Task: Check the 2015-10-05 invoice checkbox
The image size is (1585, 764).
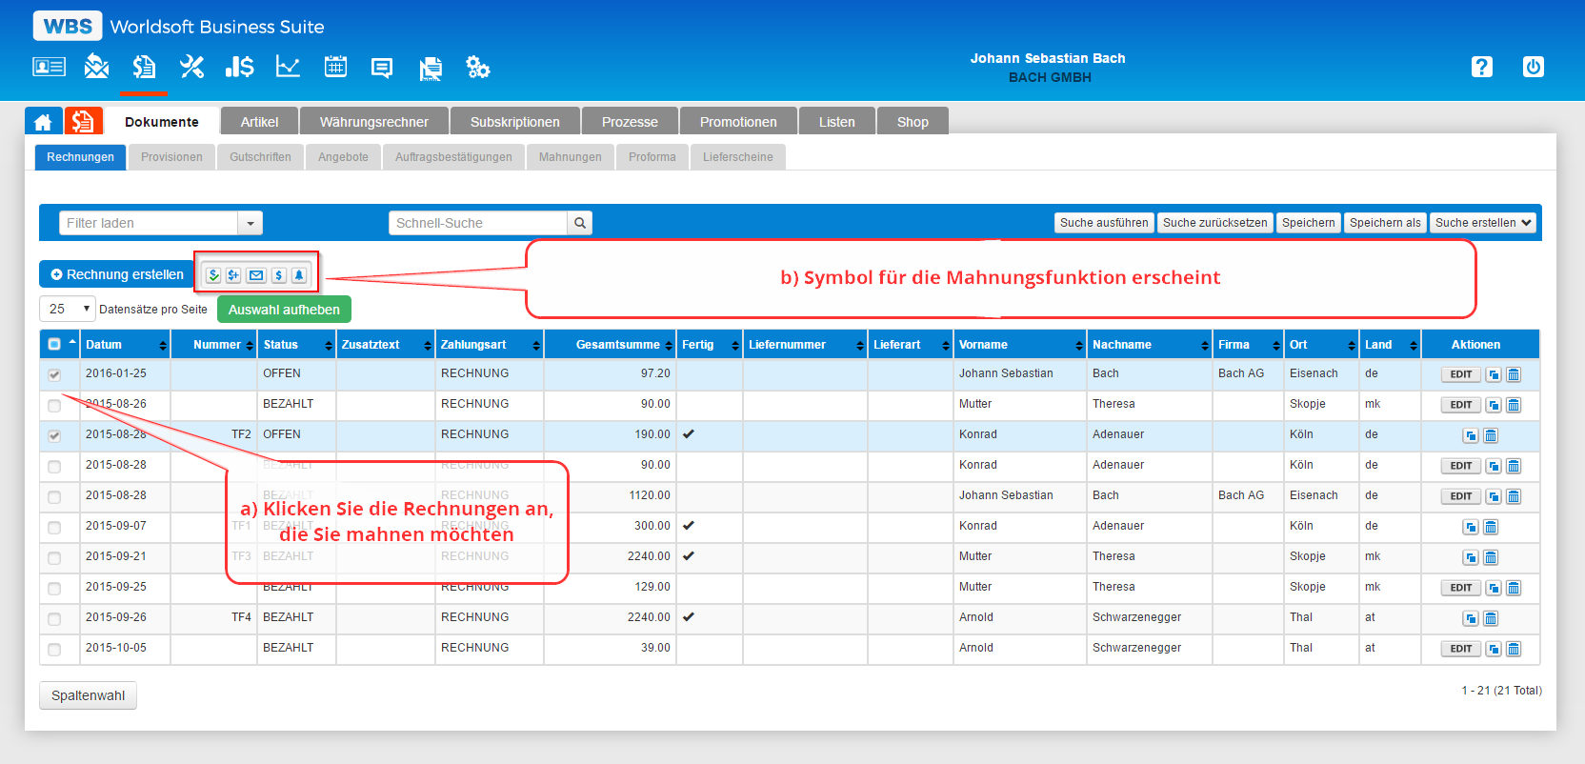Action: [x=54, y=649]
